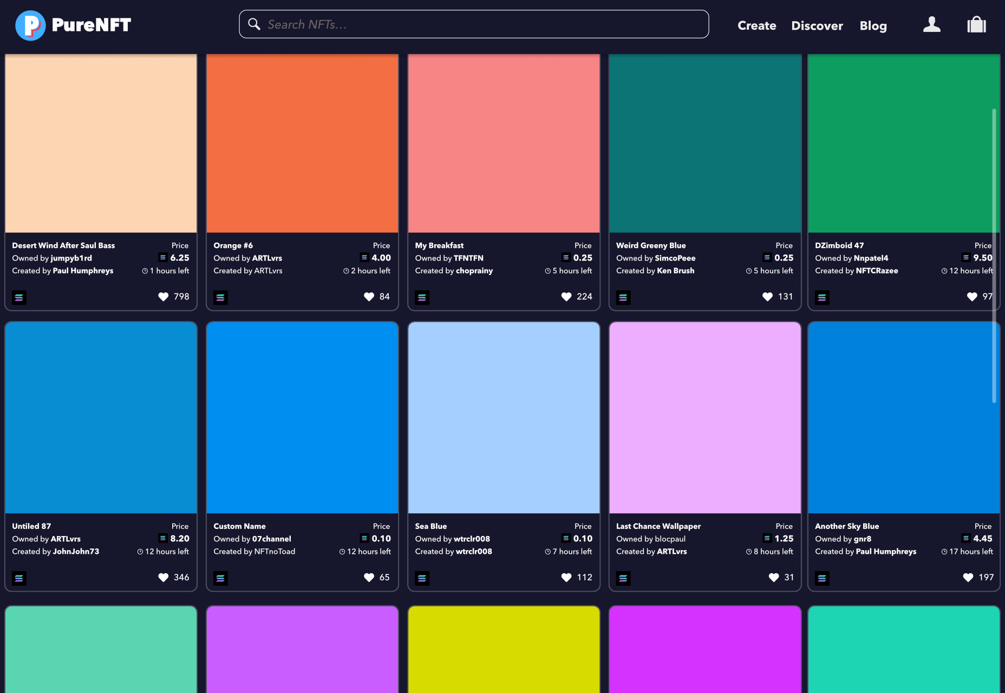
Task: Like the Orange #6 NFT
Action: coord(369,297)
